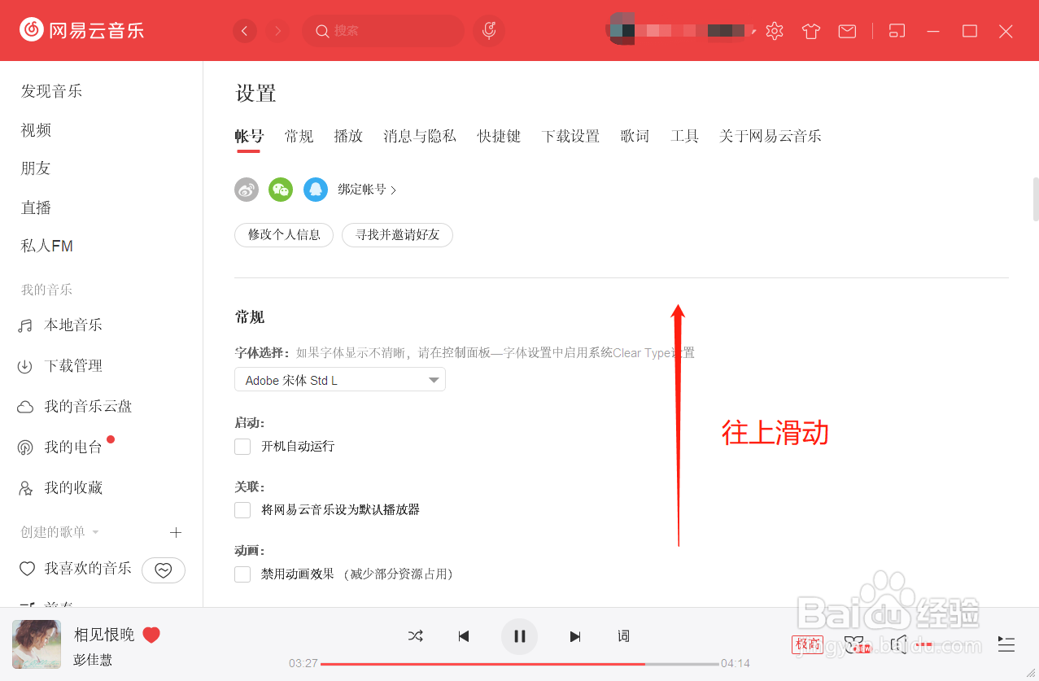Unlike the song with the red heart

(151, 635)
